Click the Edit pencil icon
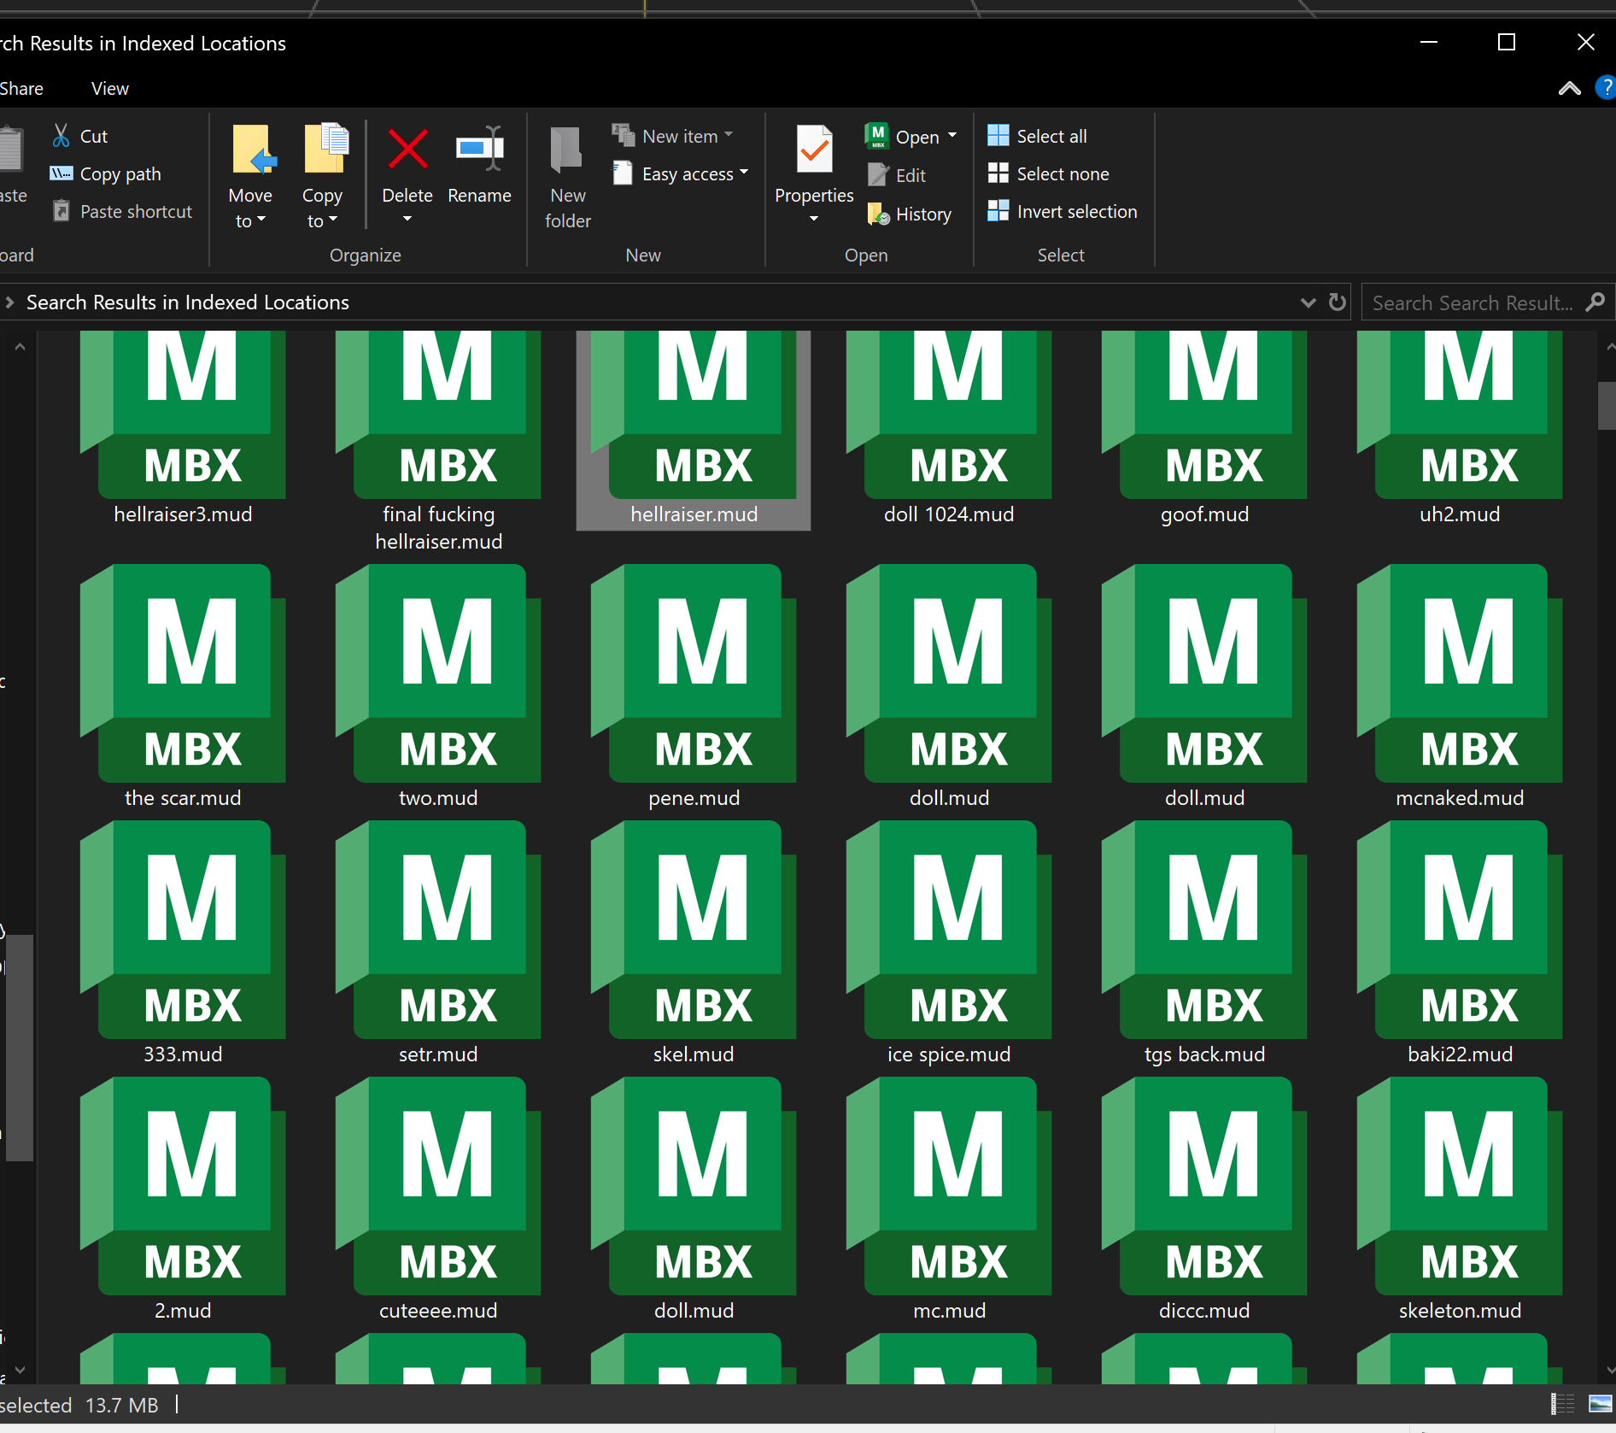This screenshot has height=1433, width=1616. [x=878, y=174]
